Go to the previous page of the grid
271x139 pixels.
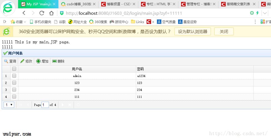tap(28, 105)
